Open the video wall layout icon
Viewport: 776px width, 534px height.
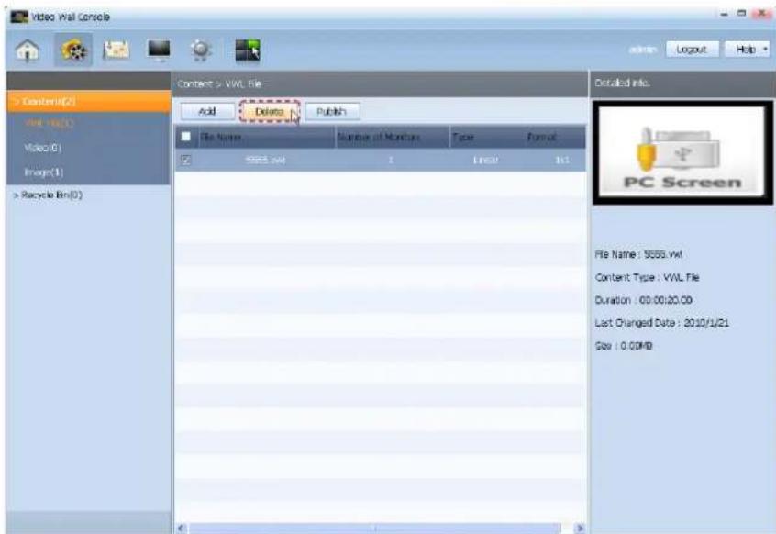pos(247,50)
